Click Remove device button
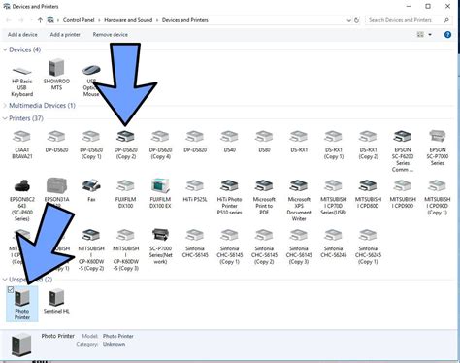Viewport: 460px width, 363px height. point(111,35)
